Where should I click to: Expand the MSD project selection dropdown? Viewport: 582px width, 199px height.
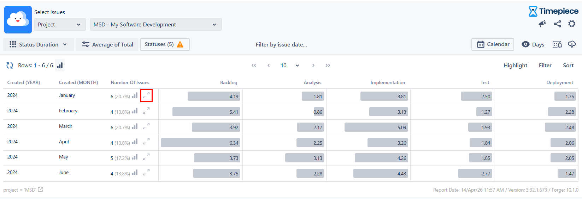tap(155, 24)
